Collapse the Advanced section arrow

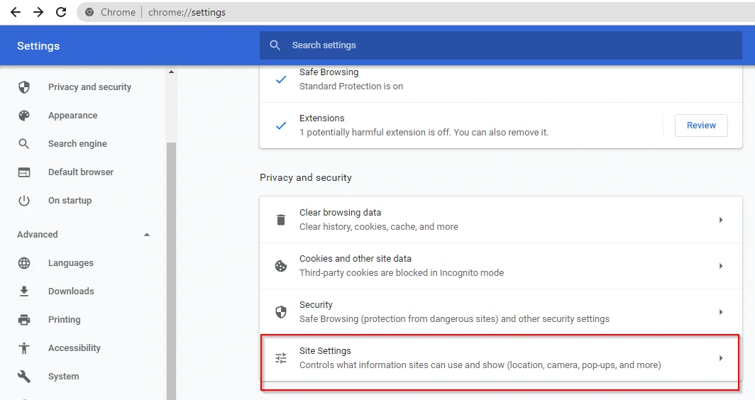[x=147, y=235]
